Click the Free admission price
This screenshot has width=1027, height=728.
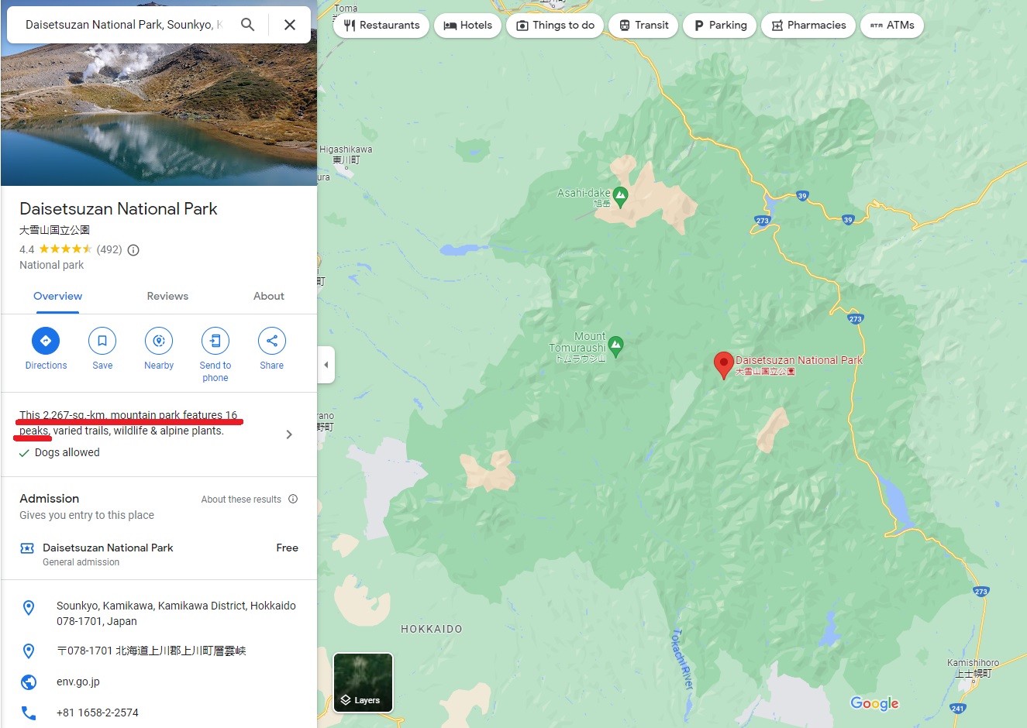(287, 548)
